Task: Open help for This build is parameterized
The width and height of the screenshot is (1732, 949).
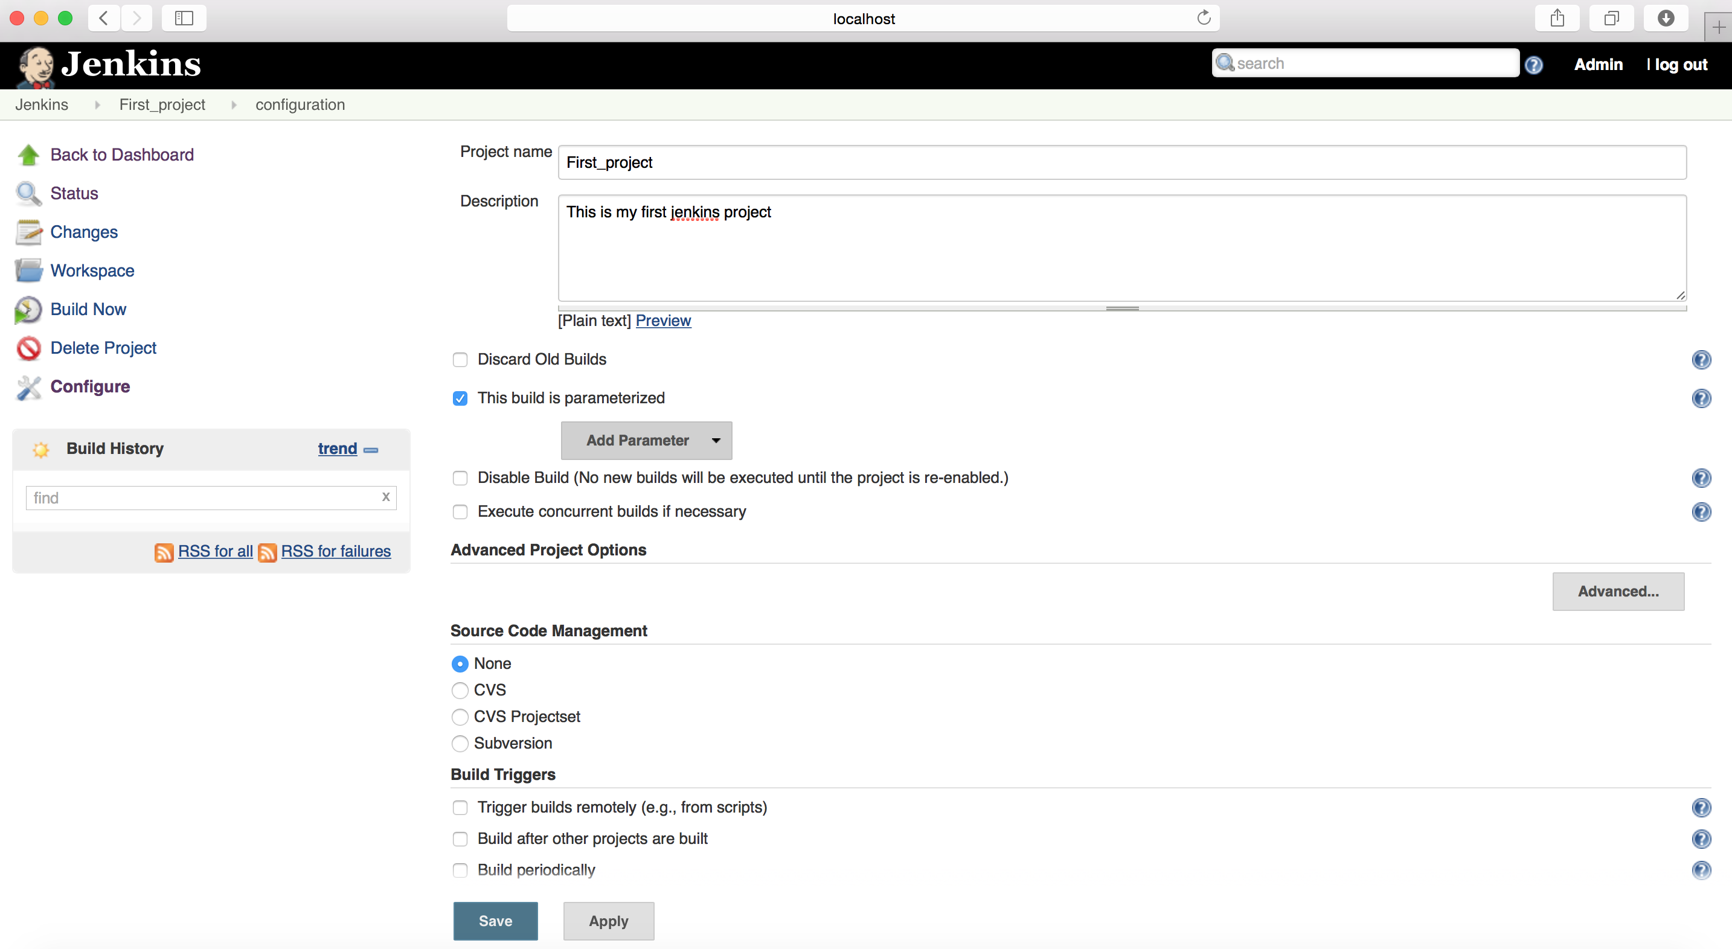Action: pos(1701,398)
